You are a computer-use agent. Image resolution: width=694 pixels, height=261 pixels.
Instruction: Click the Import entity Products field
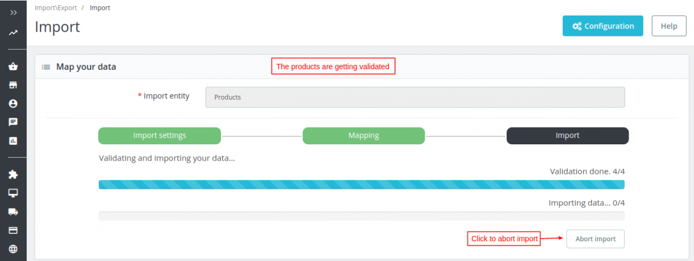[415, 97]
